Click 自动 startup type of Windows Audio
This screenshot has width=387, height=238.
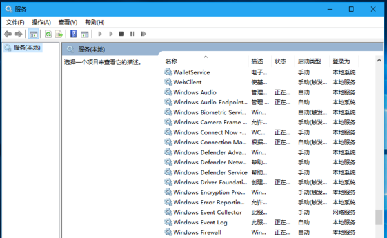[304, 92]
